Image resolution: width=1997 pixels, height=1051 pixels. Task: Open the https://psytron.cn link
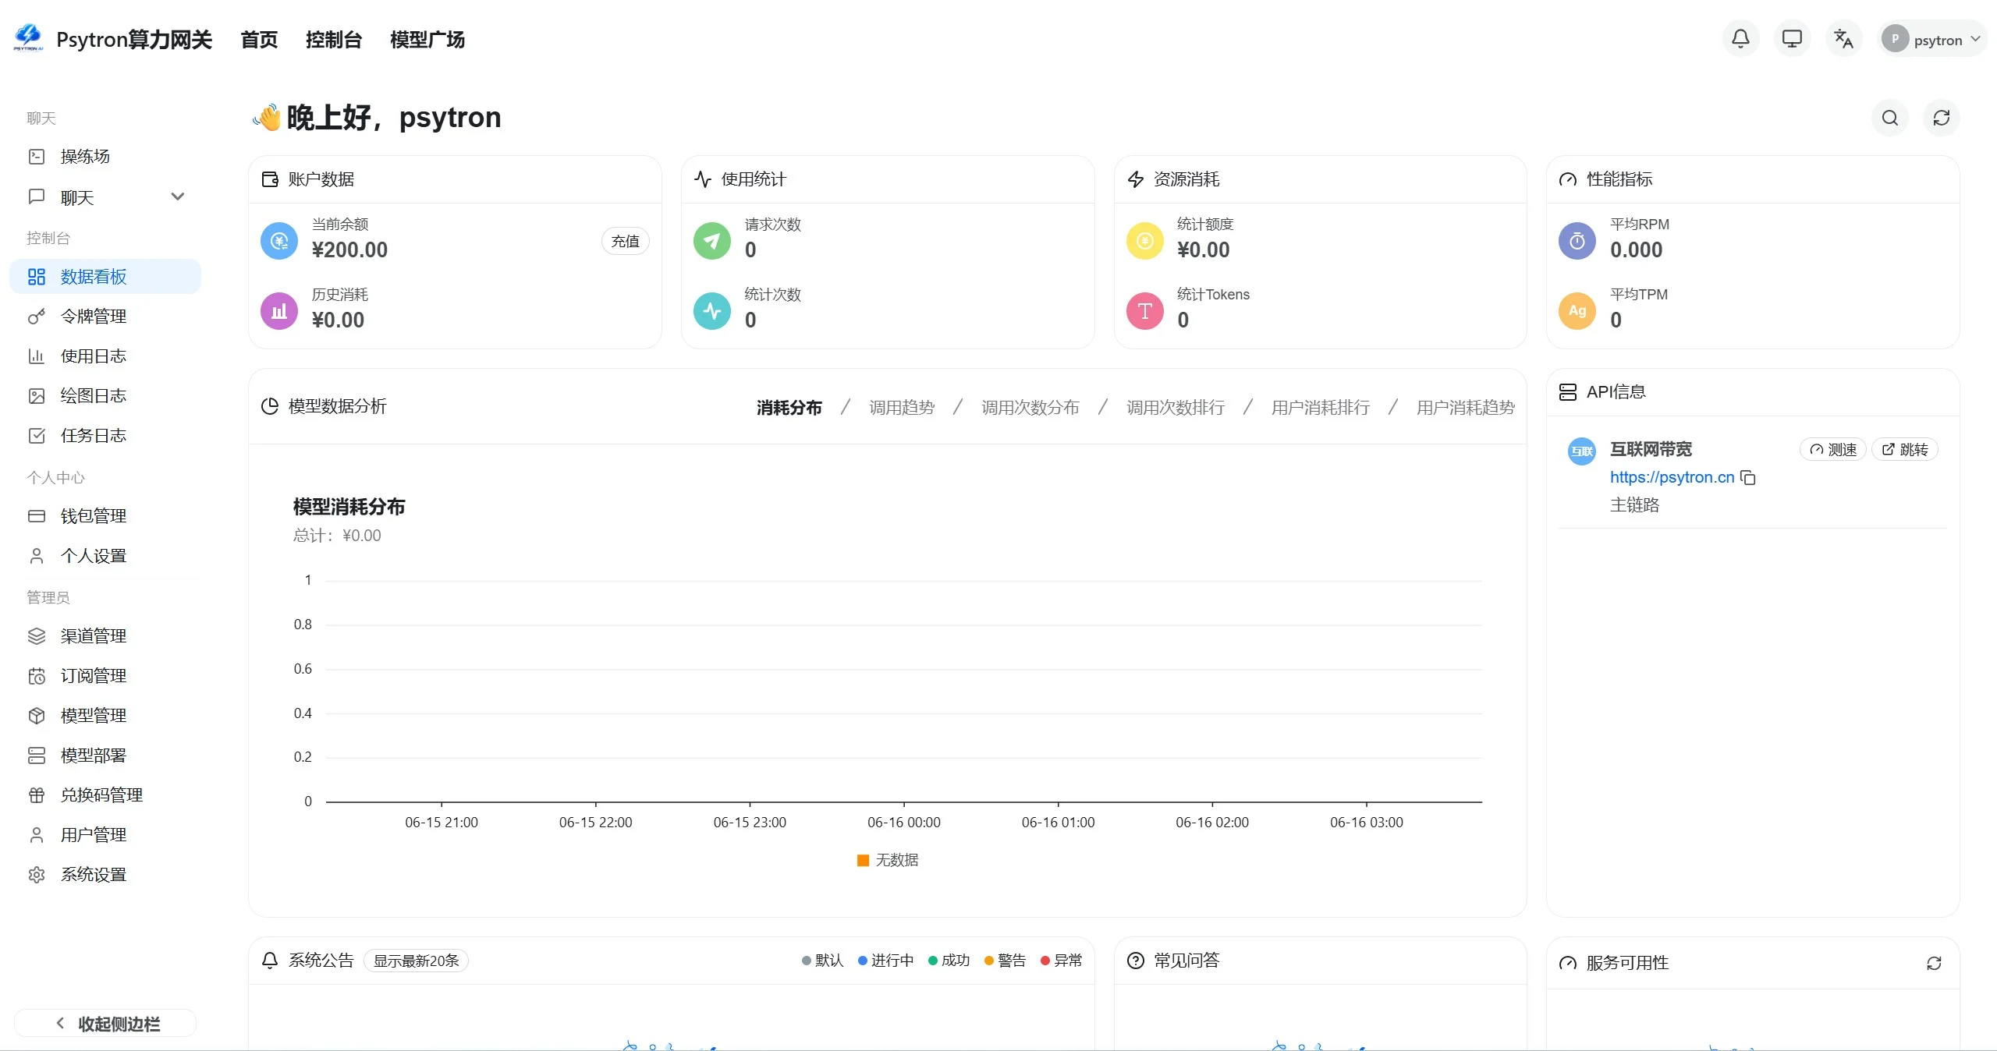1672,477
